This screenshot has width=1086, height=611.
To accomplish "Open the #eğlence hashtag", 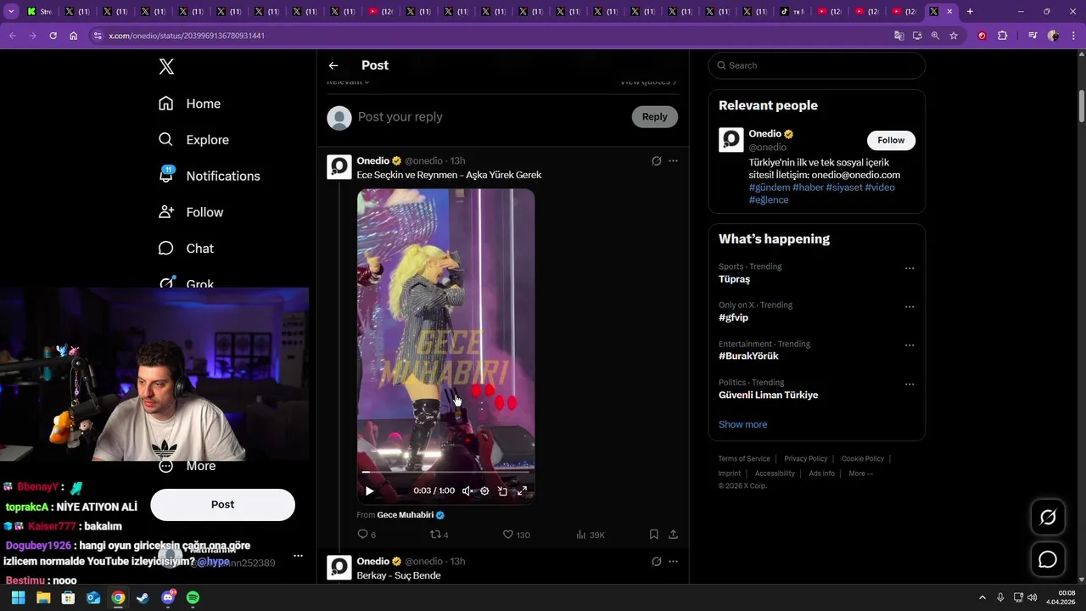I will point(769,200).
